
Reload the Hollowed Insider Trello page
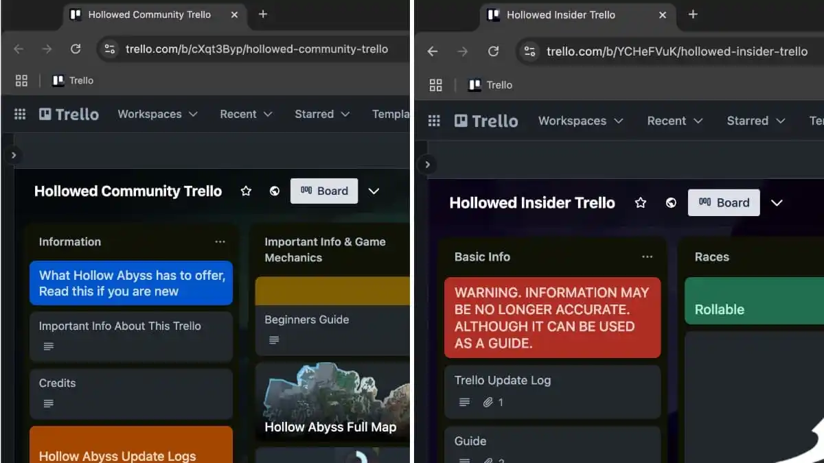pos(493,51)
